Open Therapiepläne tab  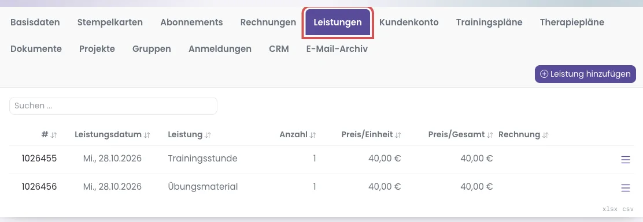572,22
